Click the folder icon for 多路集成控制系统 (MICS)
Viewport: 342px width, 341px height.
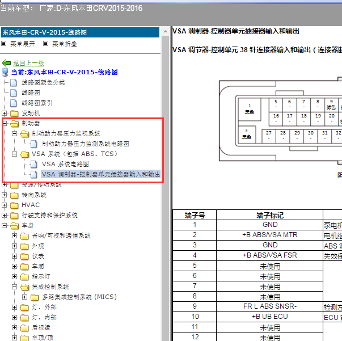[35, 297]
